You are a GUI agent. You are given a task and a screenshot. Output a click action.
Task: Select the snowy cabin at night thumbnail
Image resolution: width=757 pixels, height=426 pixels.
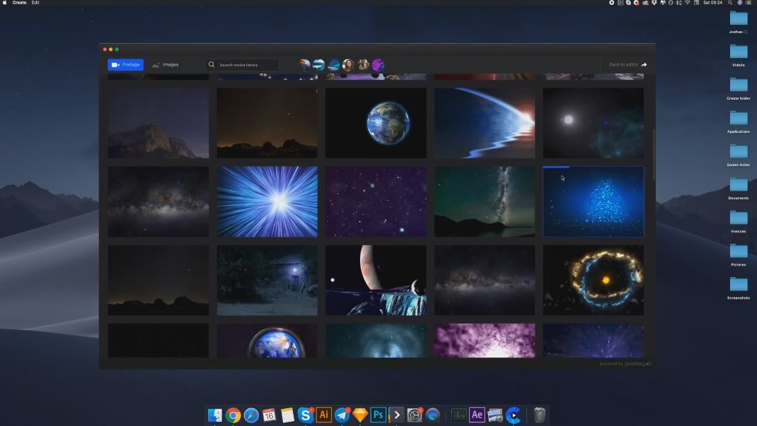(x=267, y=280)
